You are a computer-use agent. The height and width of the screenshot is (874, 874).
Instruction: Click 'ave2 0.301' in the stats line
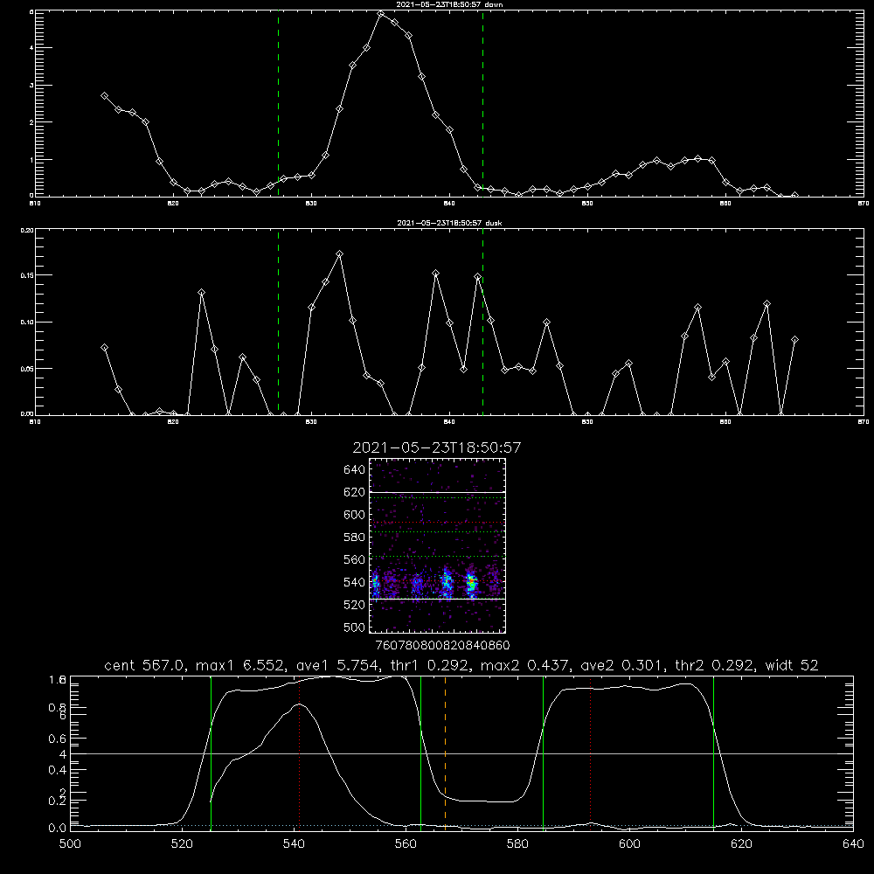pos(622,665)
